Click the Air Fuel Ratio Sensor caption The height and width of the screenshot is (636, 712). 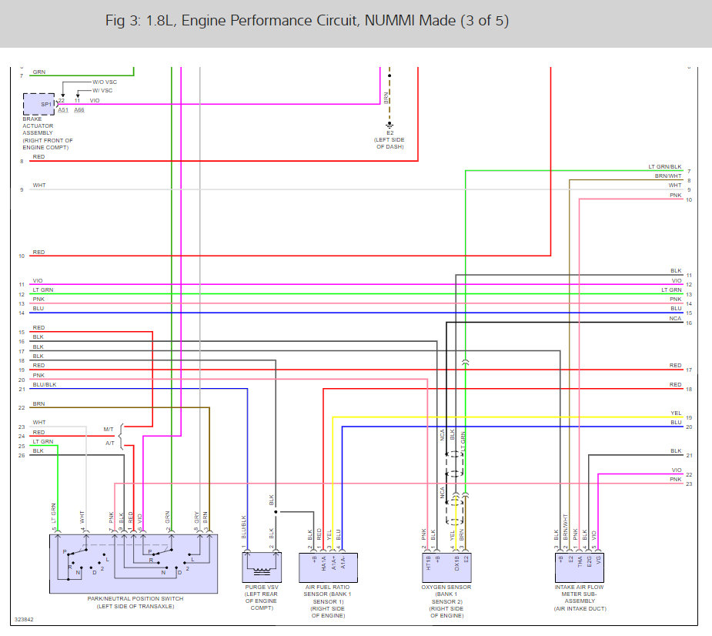coord(328,601)
